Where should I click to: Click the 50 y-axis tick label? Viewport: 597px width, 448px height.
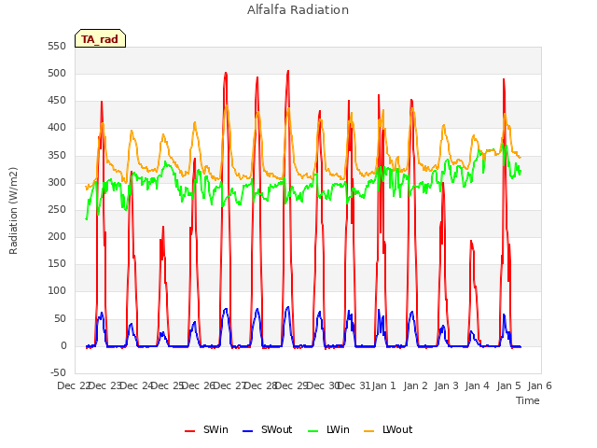(60, 318)
